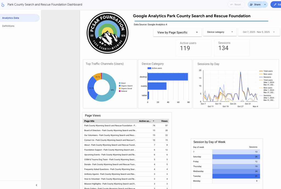Select the desktop bar in Device Category chart

point(168,77)
